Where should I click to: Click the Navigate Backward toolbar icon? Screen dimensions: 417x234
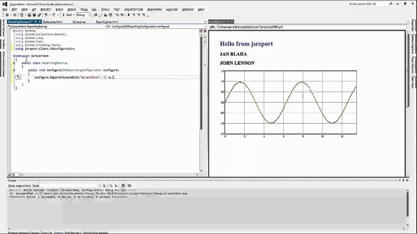(x=7, y=15)
